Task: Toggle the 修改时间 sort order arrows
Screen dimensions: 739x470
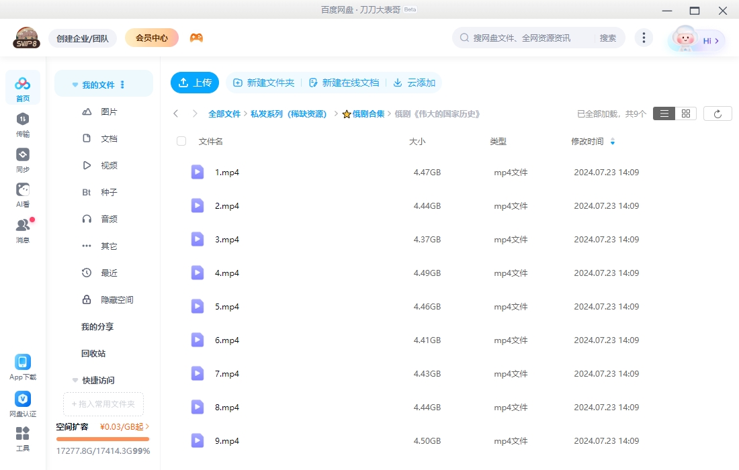Action: [x=611, y=142]
